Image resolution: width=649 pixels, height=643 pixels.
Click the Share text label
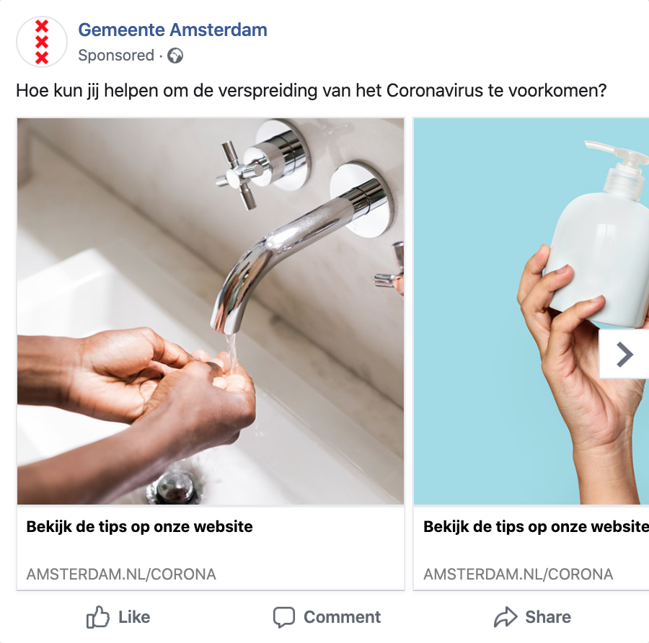coord(548,617)
